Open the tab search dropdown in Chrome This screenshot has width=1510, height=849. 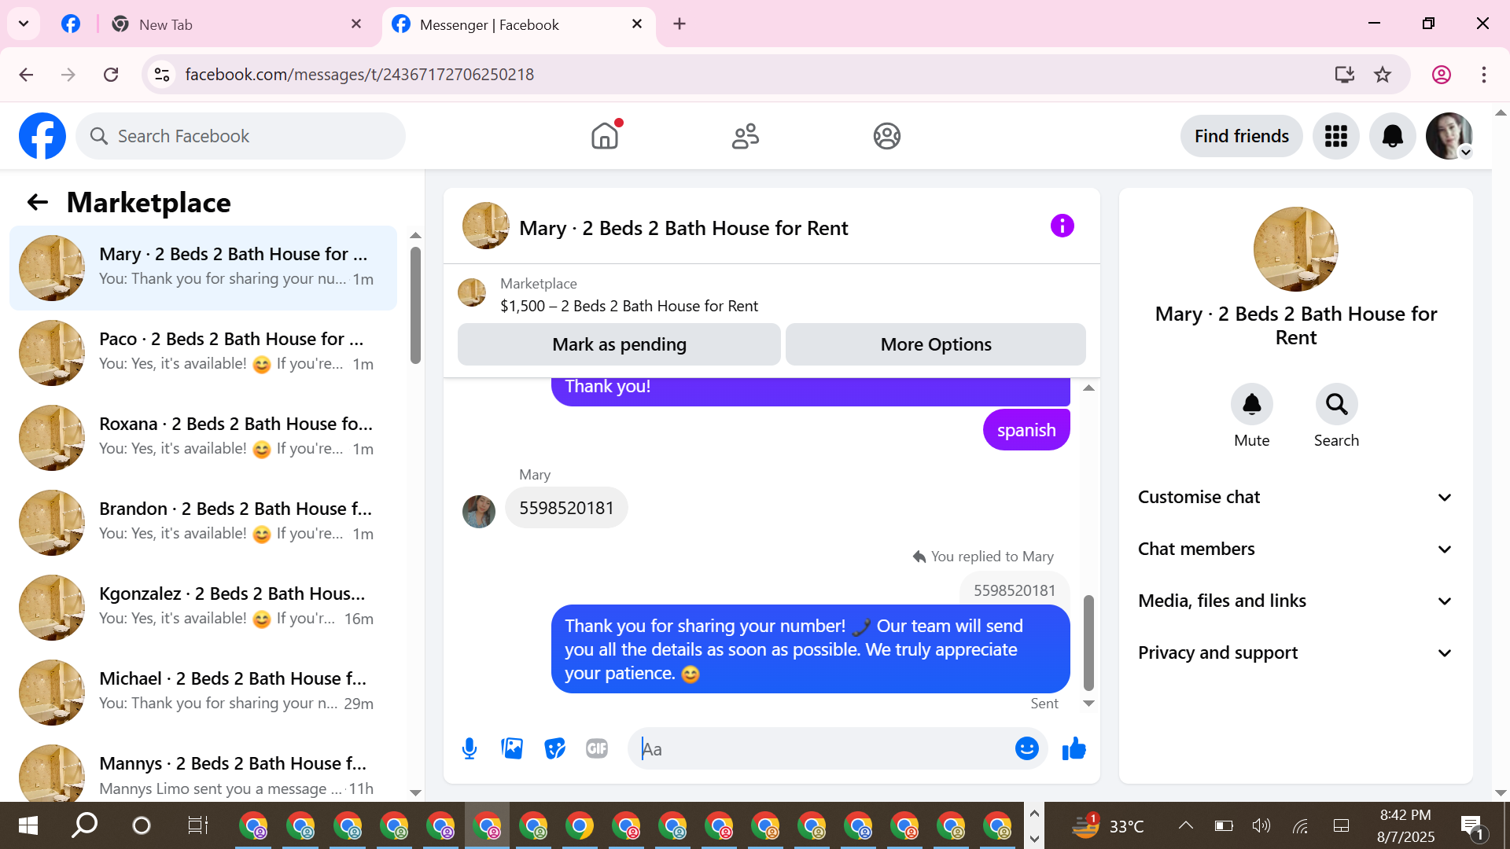point(24,24)
